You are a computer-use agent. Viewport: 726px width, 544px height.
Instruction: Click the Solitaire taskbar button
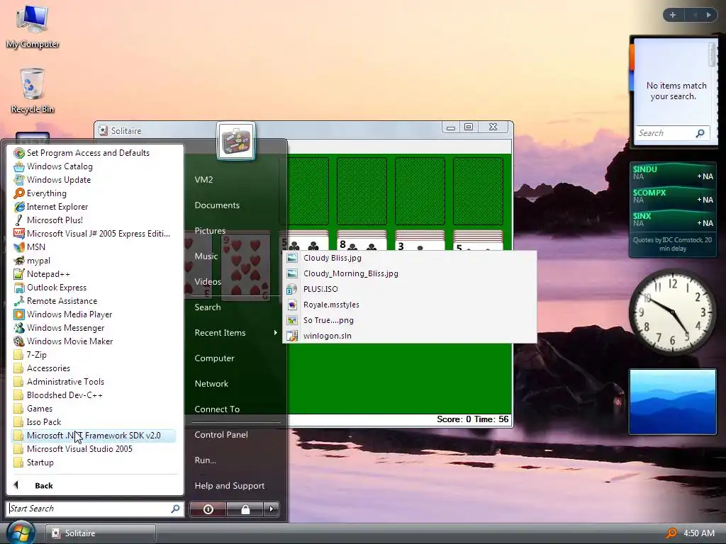pyautogui.click(x=101, y=533)
